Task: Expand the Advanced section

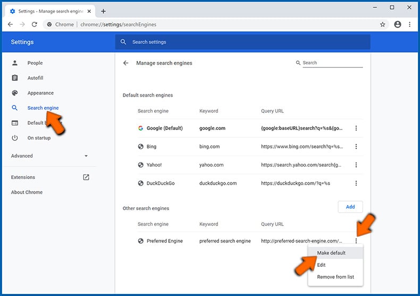Action: point(49,156)
